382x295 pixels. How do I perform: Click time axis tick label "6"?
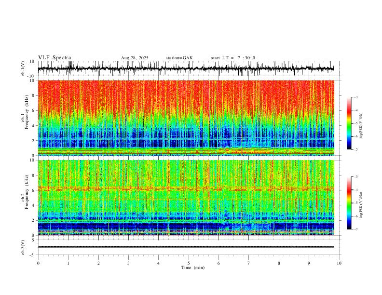tap(218, 263)
